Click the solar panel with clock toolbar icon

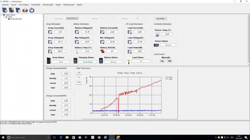pyautogui.click(x=18, y=10)
